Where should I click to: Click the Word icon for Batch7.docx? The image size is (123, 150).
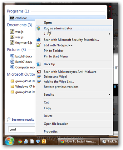pos(12,62)
